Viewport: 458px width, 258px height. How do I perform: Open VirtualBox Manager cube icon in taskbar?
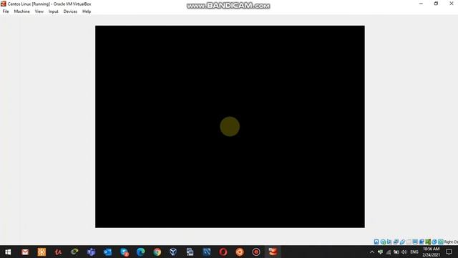point(173,252)
